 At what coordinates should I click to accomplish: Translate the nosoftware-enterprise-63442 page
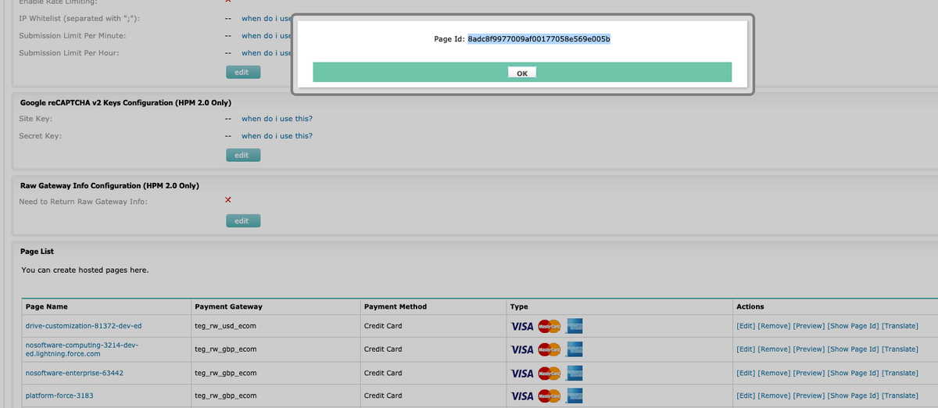click(x=900, y=373)
